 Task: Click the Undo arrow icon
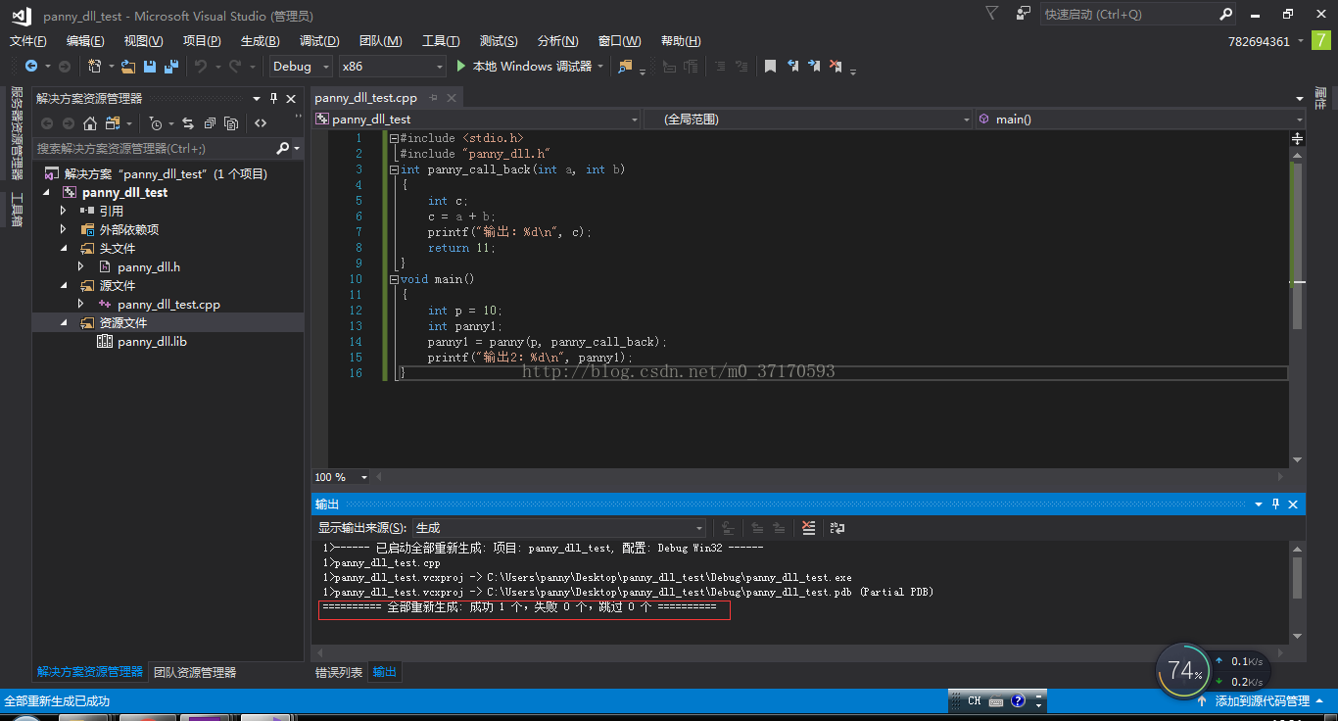tap(201, 67)
